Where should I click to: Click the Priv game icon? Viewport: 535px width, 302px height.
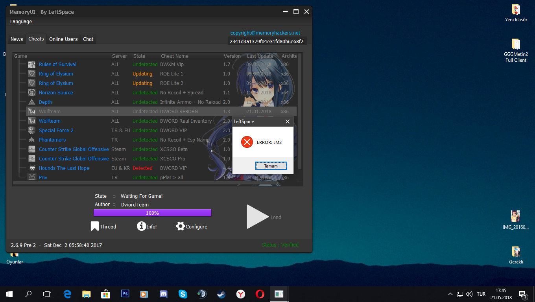coord(32,177)
